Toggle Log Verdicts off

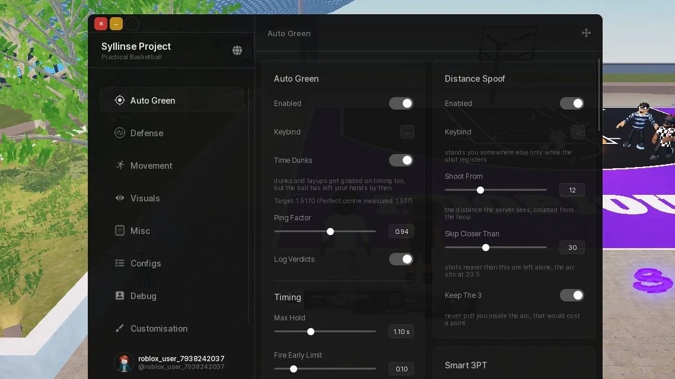[x=401, y=259]
